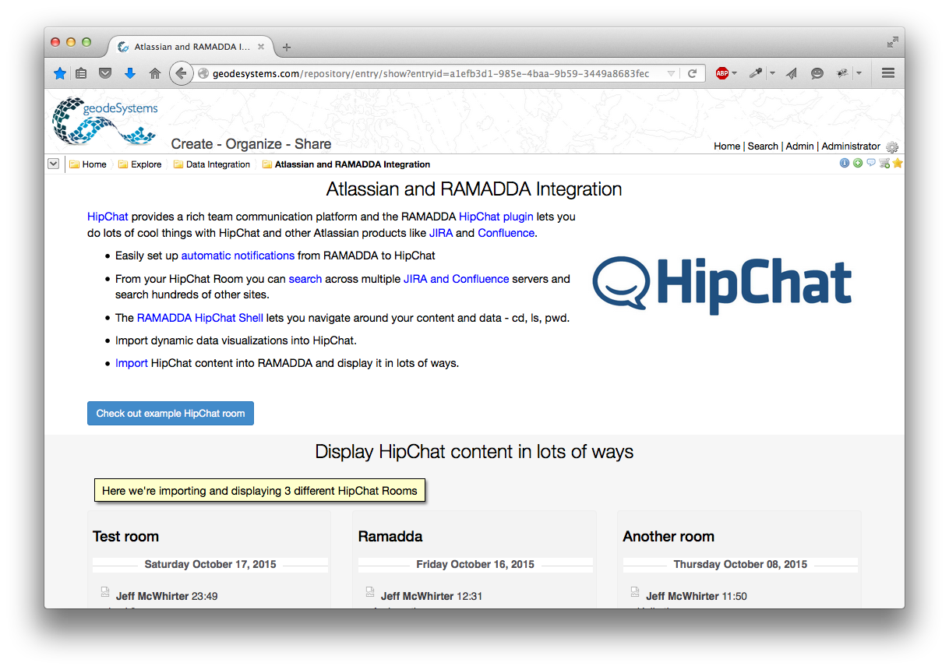
Task: Click the Friday October 16, 2015 date
Action: click(x=475, y=564)
